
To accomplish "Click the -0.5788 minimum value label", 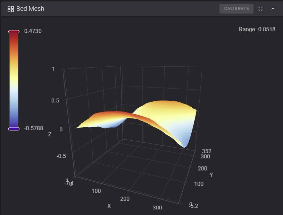I will coord(33,128).
